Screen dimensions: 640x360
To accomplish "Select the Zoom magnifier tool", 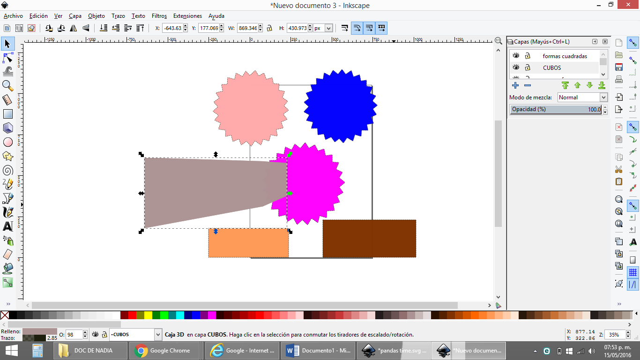I will [x=7, y=86].
